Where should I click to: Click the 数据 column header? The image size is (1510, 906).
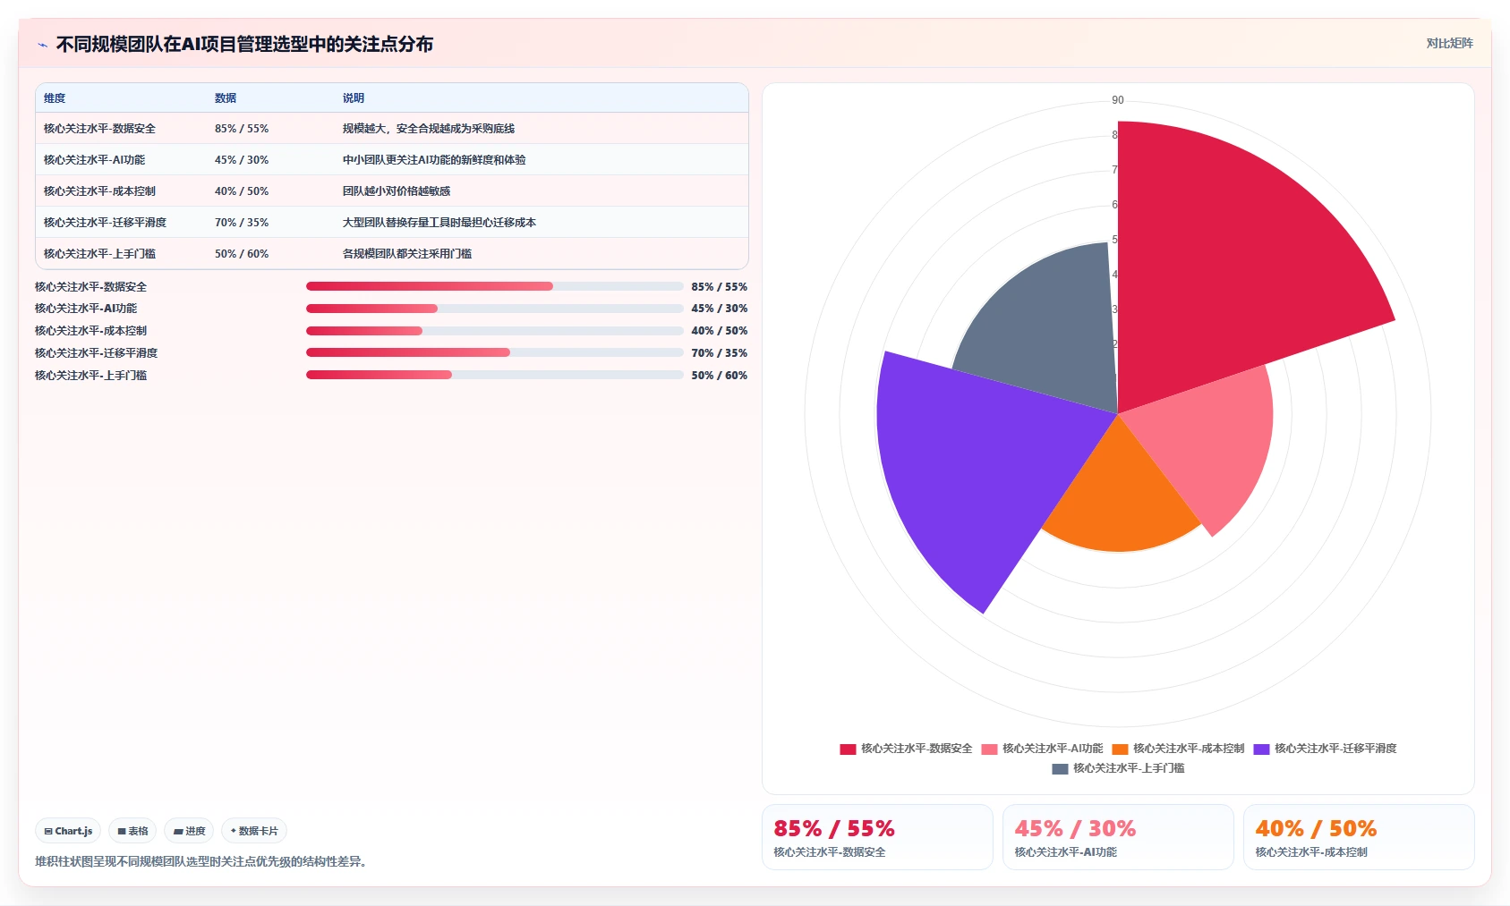click(226, 98)
